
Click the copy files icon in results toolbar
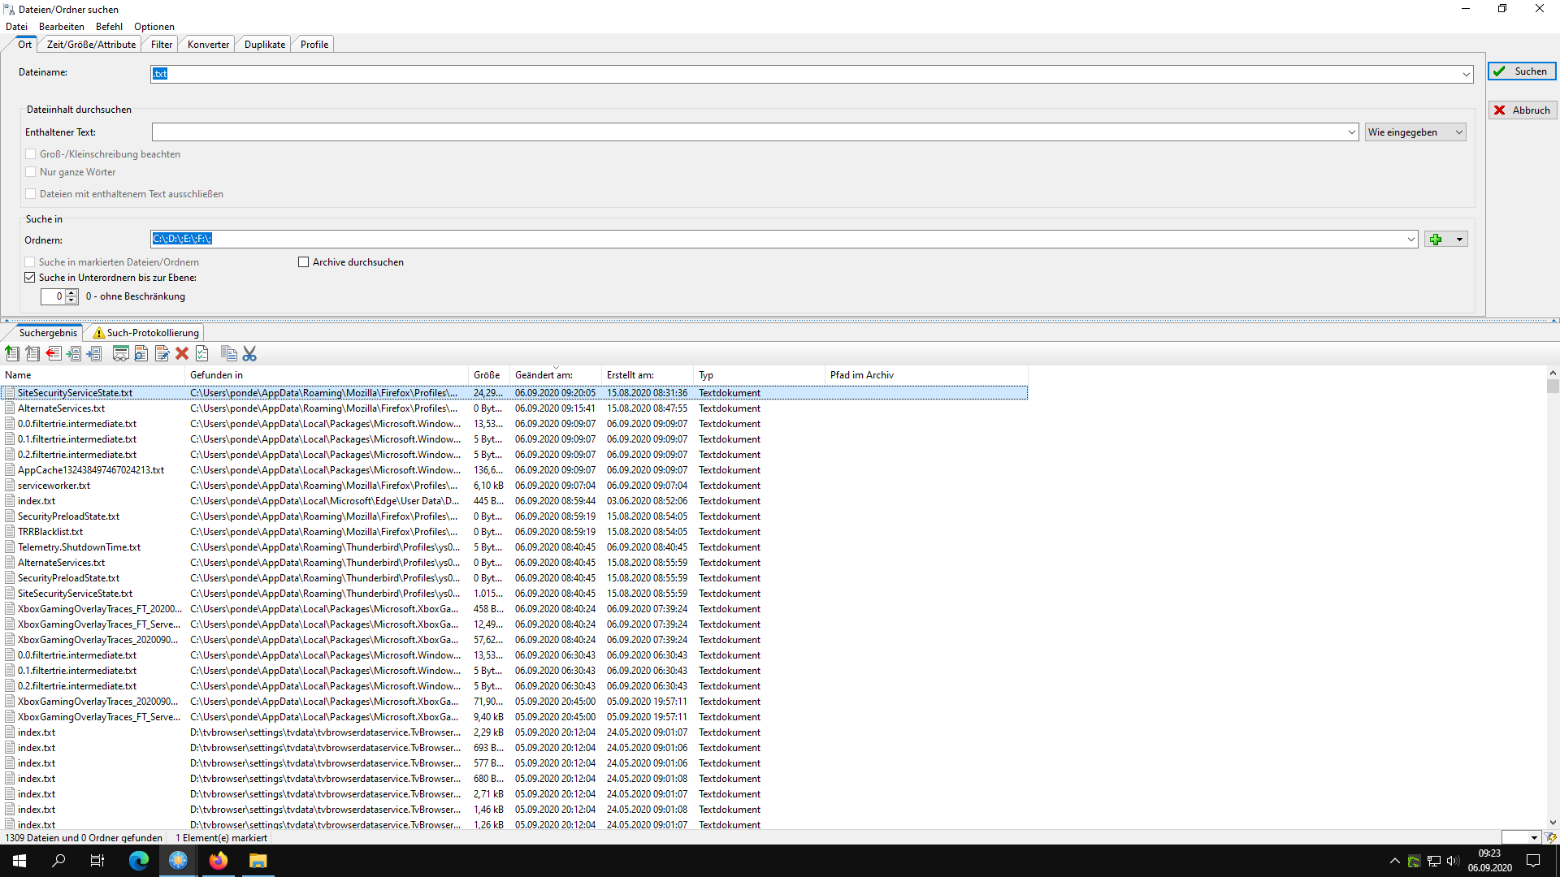[x=229, y=353]
